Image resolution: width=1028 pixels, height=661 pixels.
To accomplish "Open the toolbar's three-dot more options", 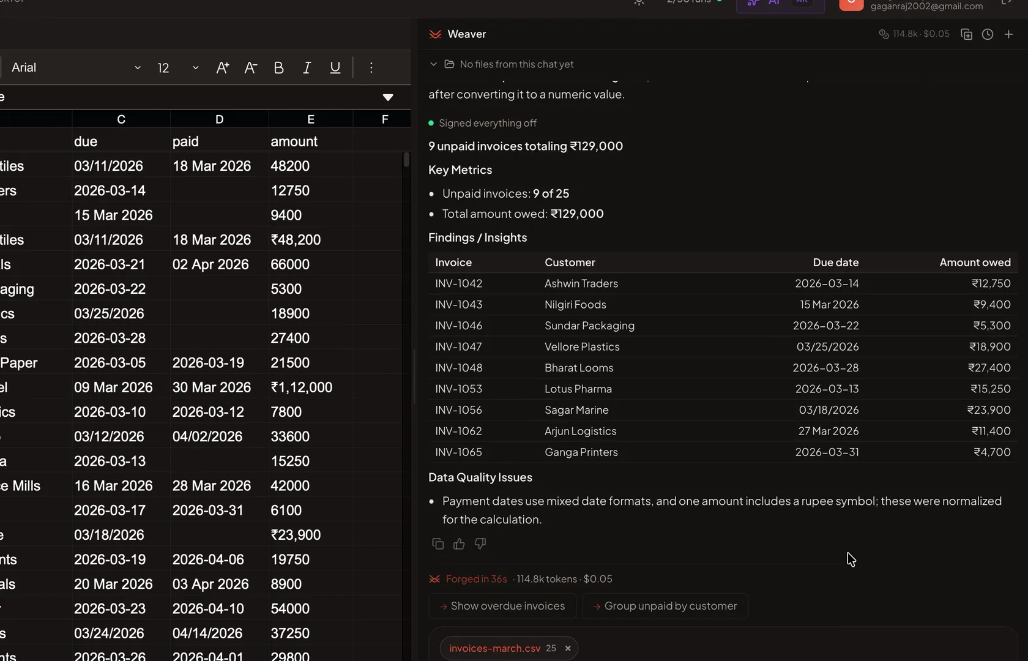I will pyautogui.click(x=371, y=68).
